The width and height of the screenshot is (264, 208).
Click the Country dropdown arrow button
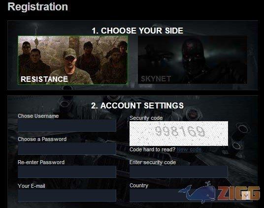(245, 195)
